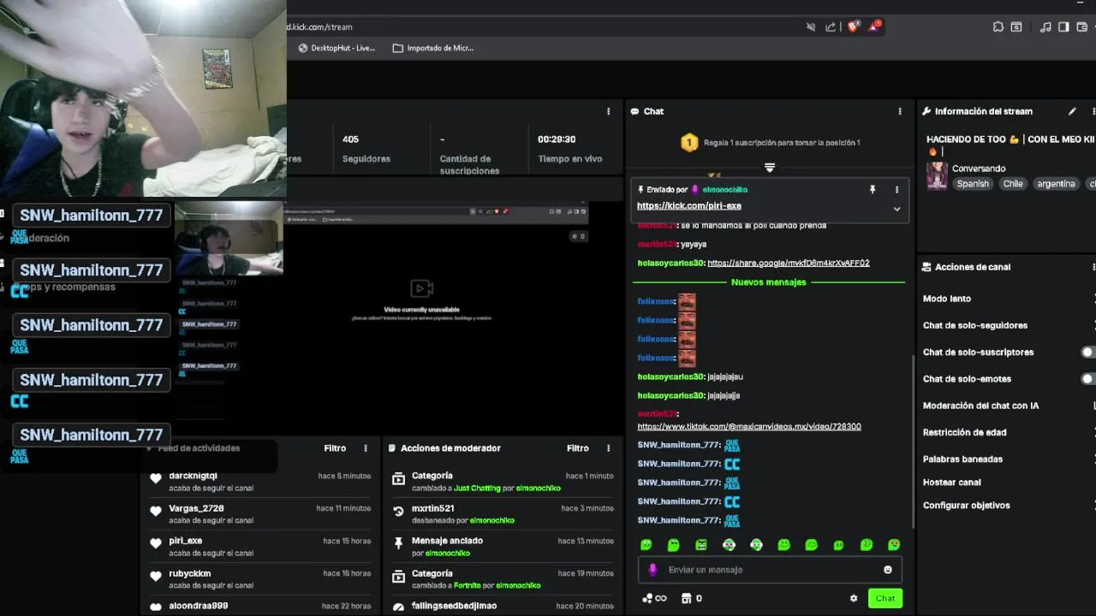Screen dimensions: 1096x616
Task: Click piri_exe in activity feed
Action: pyautogui.click(x=185, y=541)
